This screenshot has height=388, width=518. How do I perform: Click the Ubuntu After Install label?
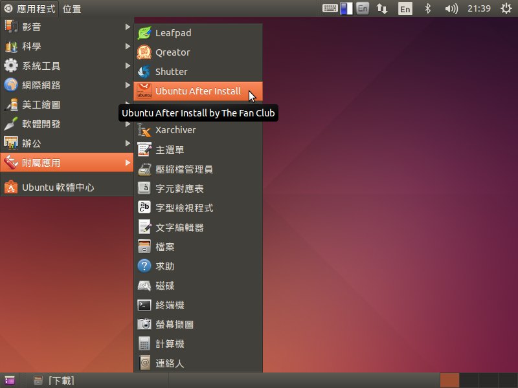(198, 91)
